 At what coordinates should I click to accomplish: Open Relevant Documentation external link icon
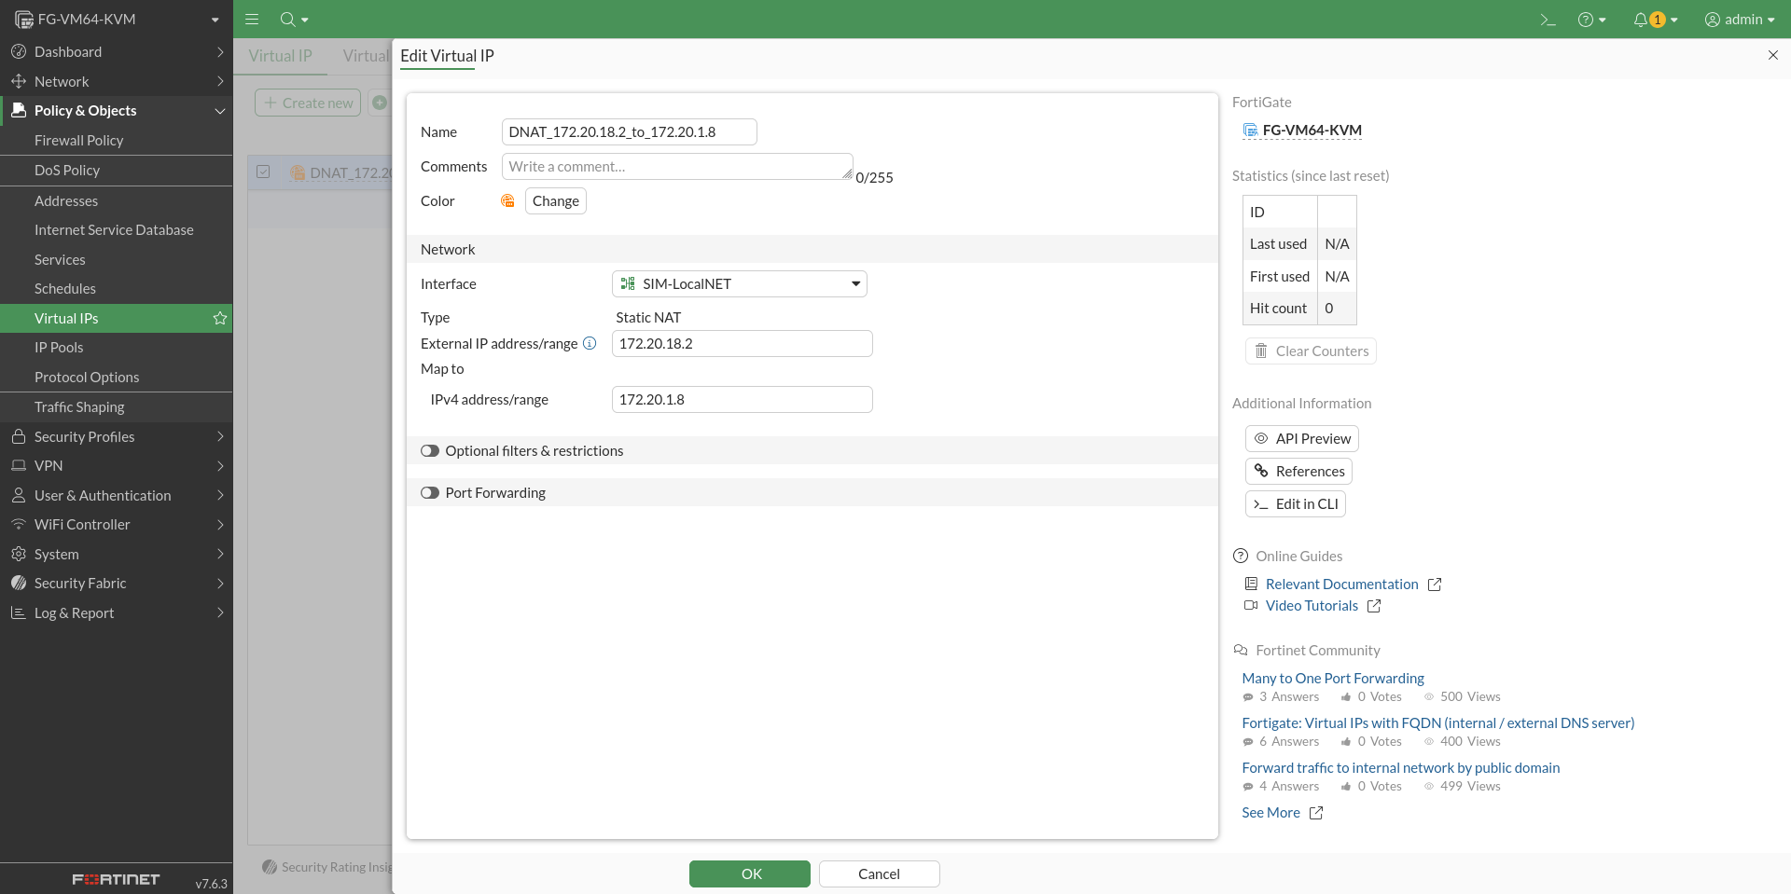point(1435,585)
